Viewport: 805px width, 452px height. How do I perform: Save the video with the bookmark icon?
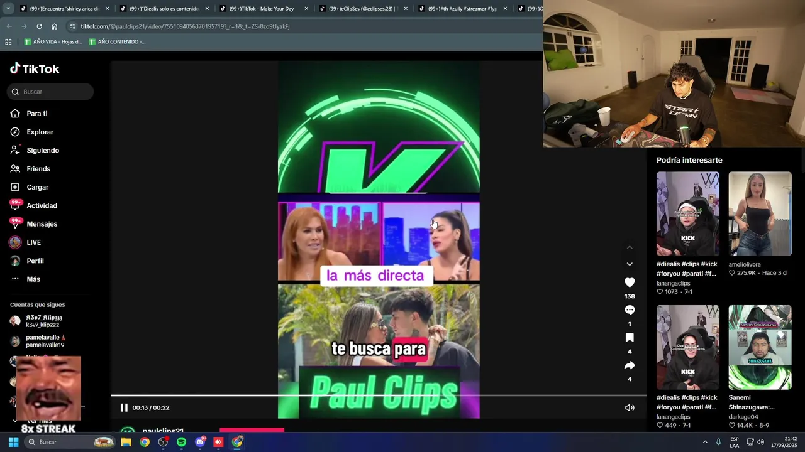click(x=630, y=338)
